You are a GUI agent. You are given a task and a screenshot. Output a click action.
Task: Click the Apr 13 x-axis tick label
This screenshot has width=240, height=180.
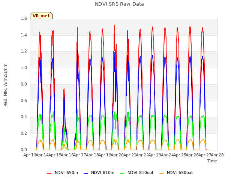[x=30, y=155]
